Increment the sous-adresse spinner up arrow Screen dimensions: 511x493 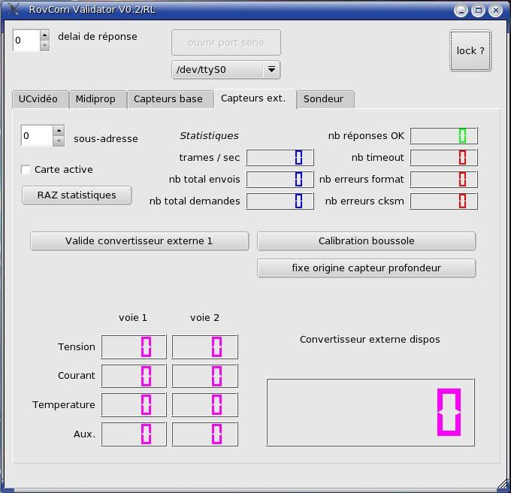pos(59,130)
